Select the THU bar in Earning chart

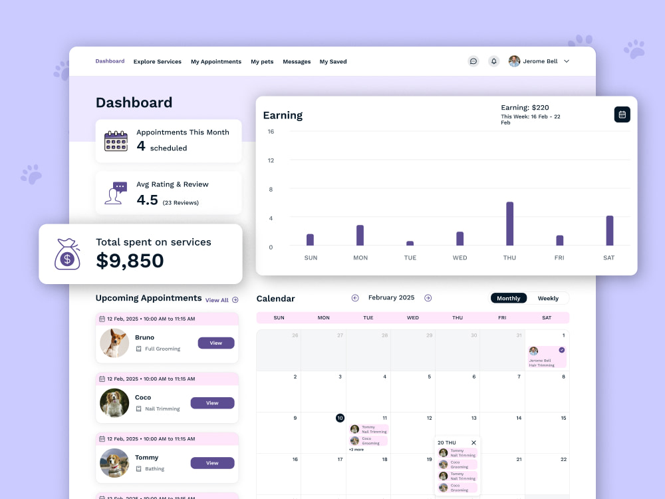[510, 224]
